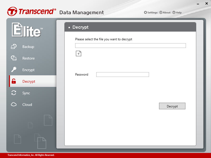This screenshot has height=158, width=211.
Task: Click the Help question mark icon
Action: pyautogui.click(x=174, y=12)
